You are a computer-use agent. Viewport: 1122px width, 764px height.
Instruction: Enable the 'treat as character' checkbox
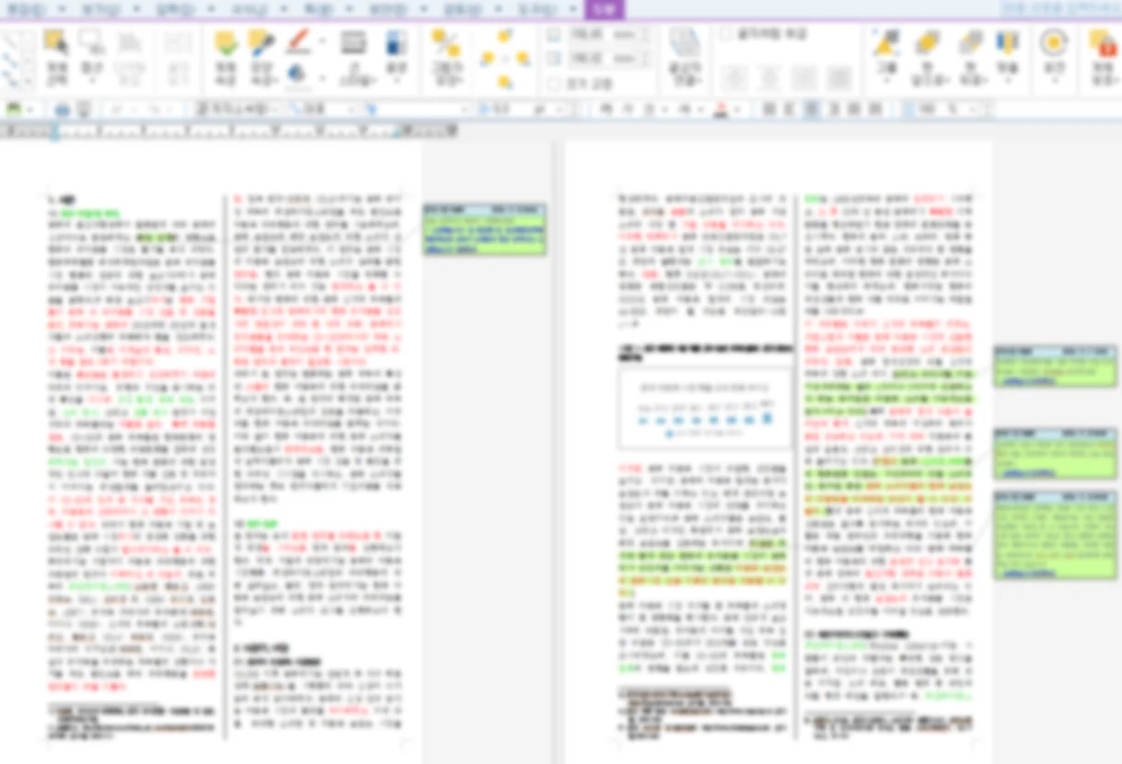point(726,34)
